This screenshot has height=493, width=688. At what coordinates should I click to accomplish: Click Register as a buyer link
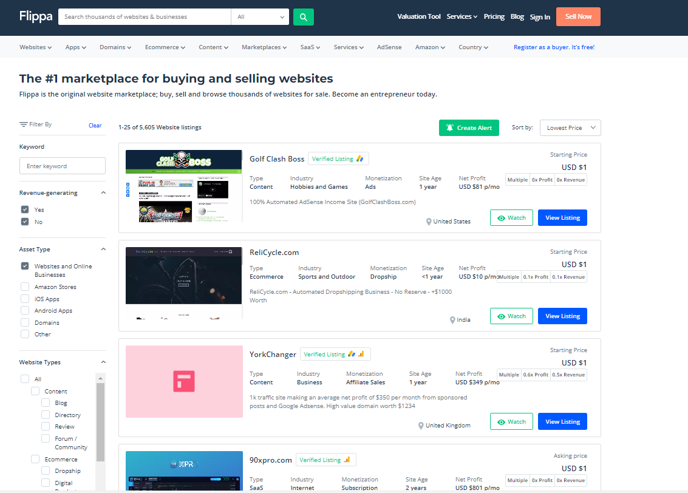[554, 47]
